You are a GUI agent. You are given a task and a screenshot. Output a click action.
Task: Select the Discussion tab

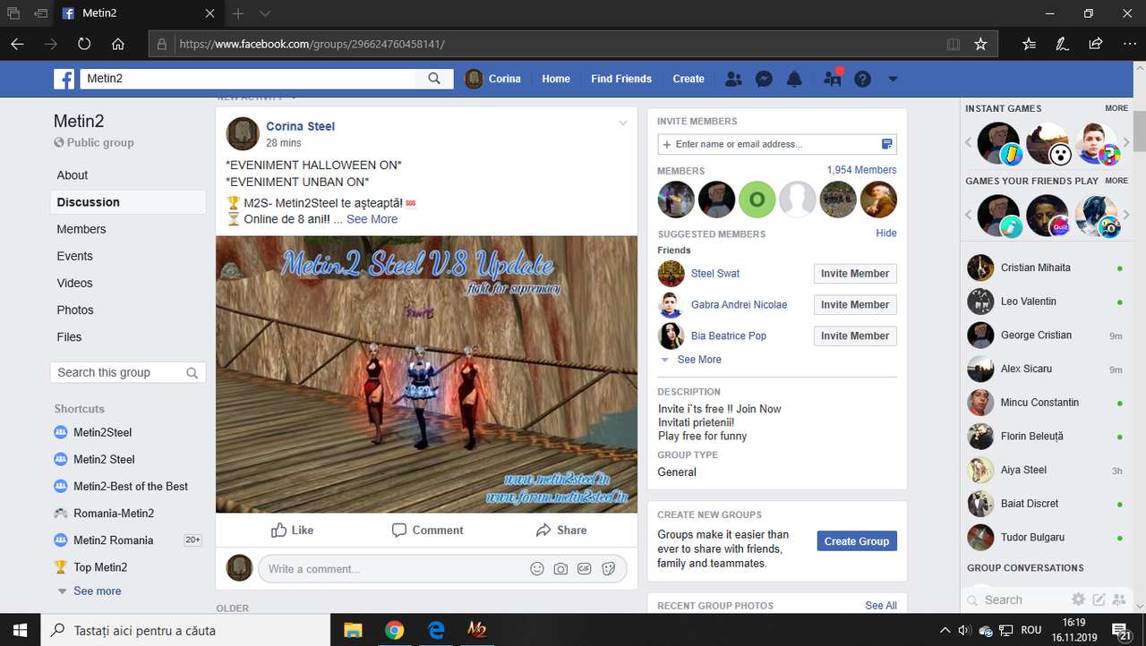(88, 202)
